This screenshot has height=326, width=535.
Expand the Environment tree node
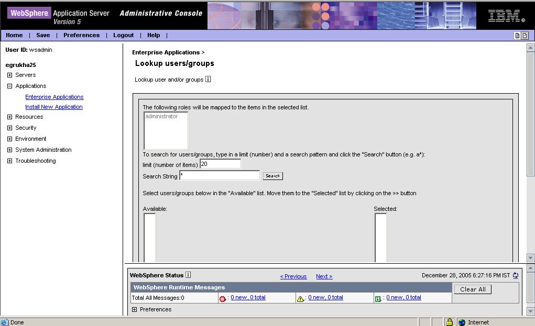tap(9, 139)
